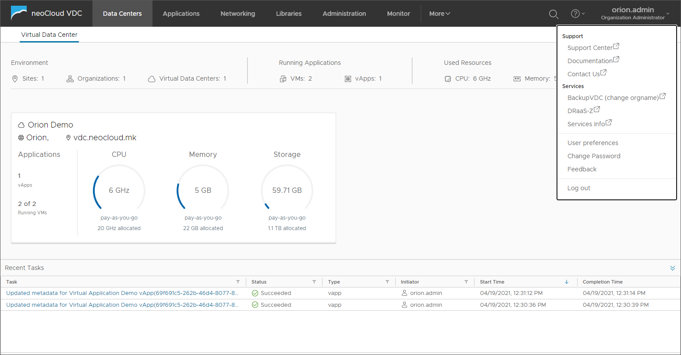Click Succeeded check icon for 12:30:36 task
This screenshot has width=681, height=355.
255,305
